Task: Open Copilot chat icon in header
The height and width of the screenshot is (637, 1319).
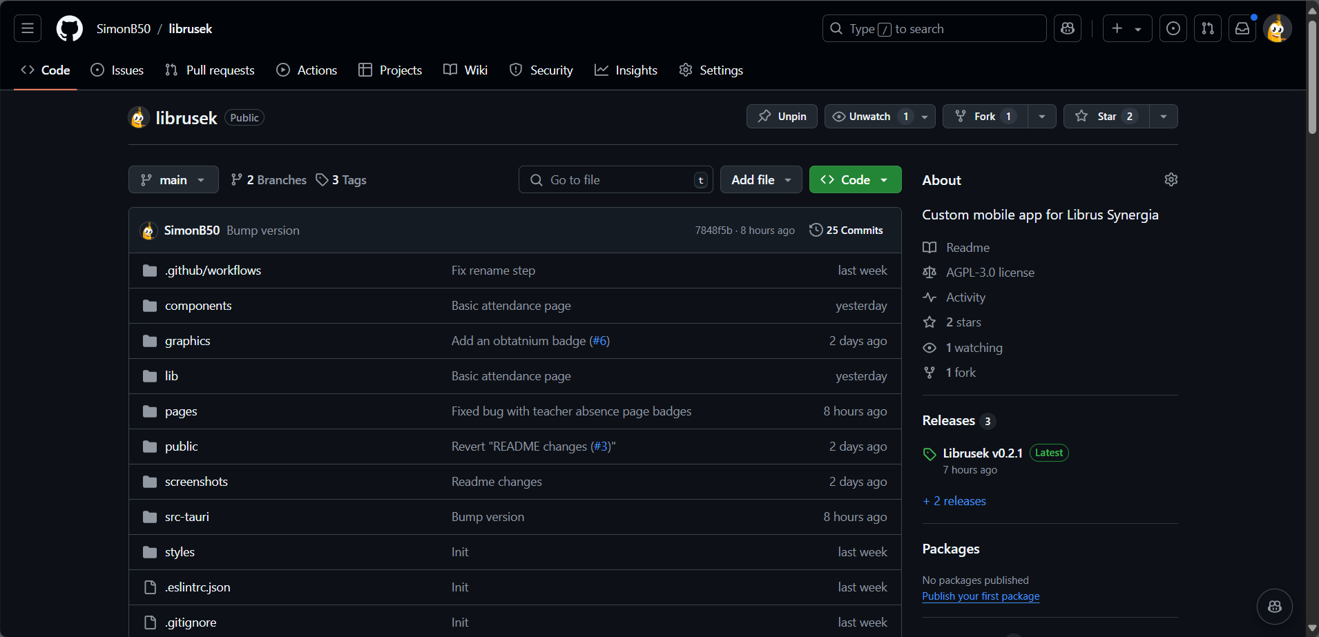Action: (1068, 28)
